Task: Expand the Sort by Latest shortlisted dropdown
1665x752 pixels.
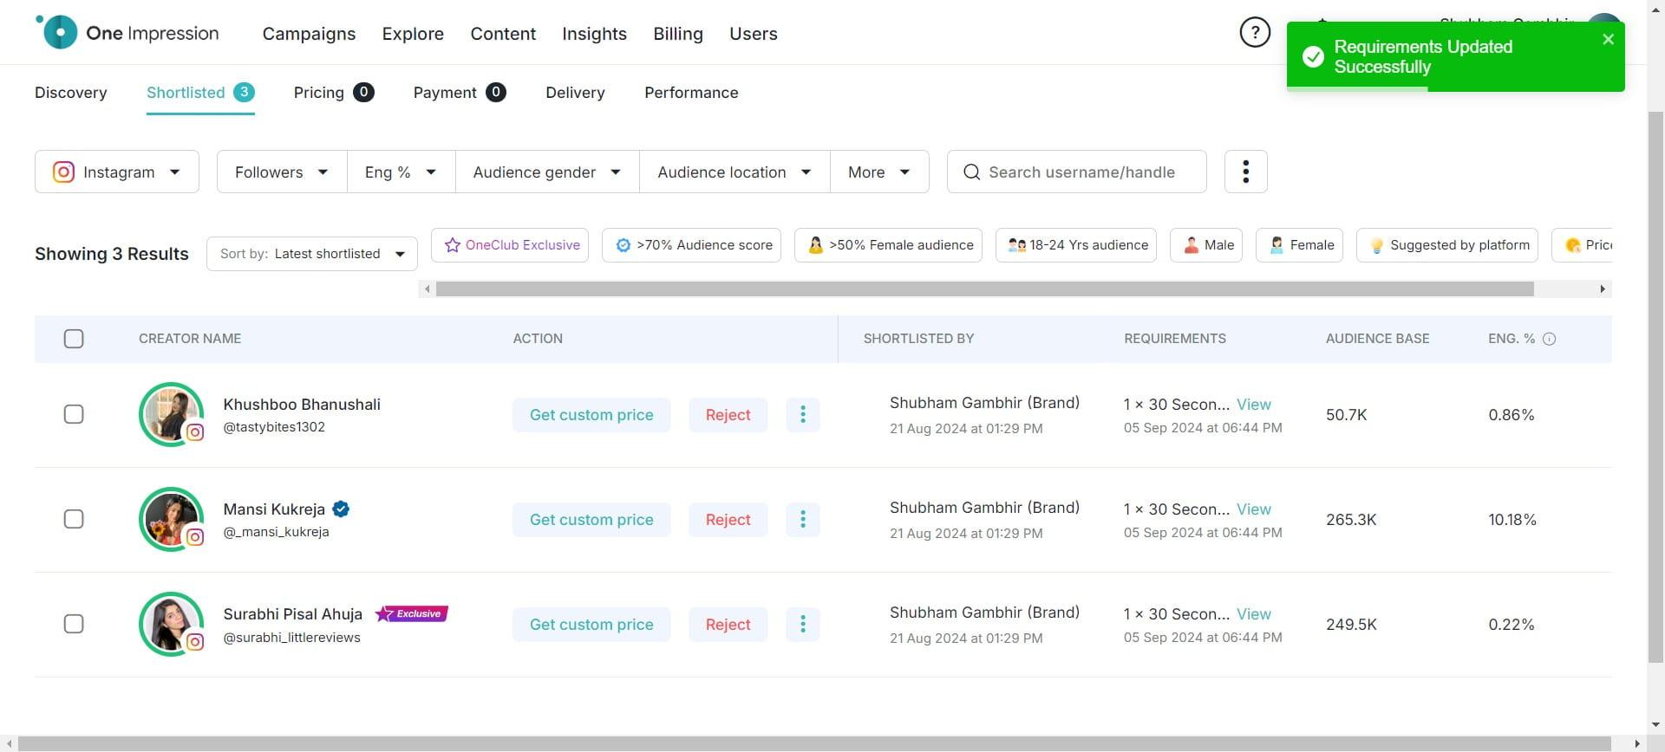Action: tap(311, 254)
